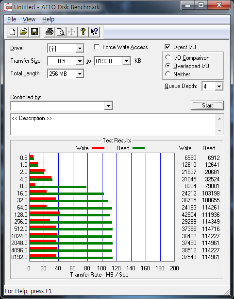This screenshot has height=299, width=234.
Task: Expand the Total Length 256 MB dropdown
Action: [80, 73]
